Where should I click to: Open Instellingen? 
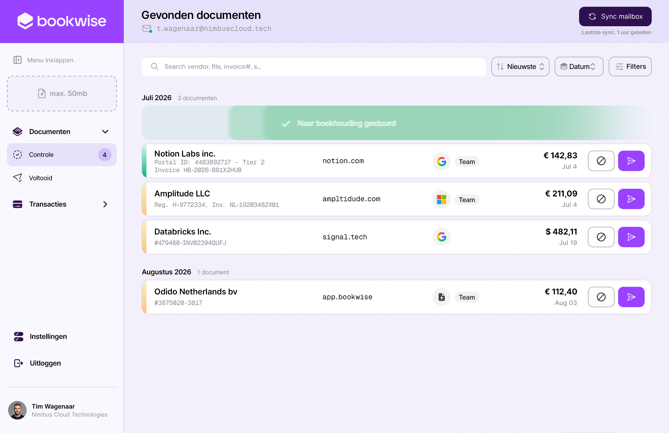point(40,336)
